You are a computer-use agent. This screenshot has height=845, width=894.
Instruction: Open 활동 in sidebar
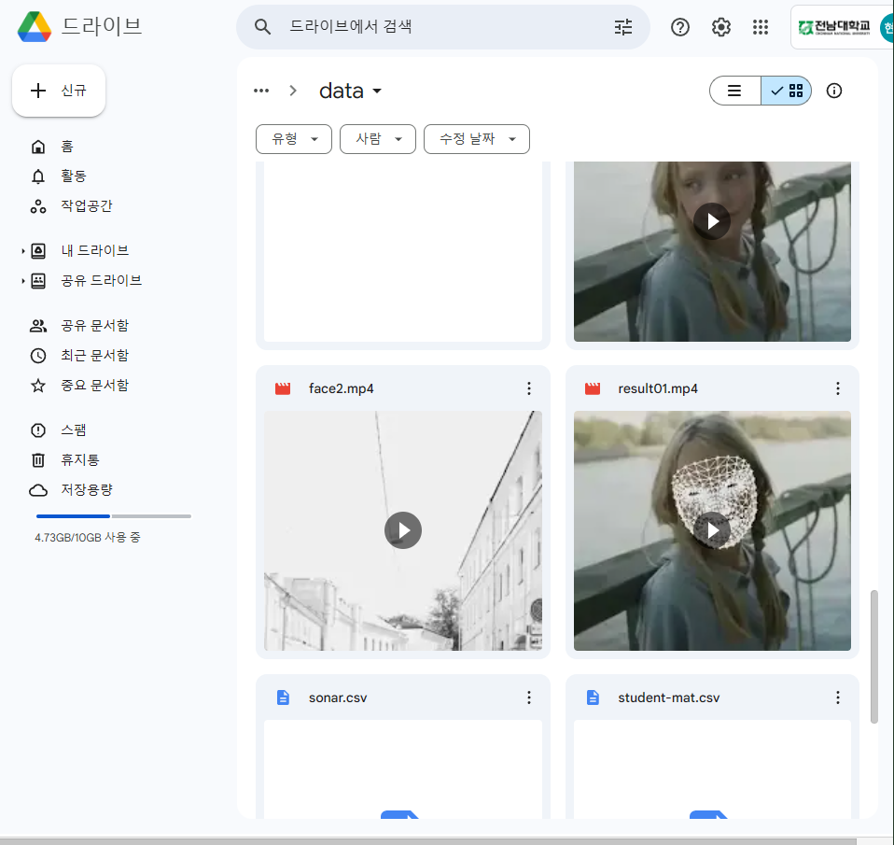74,176
